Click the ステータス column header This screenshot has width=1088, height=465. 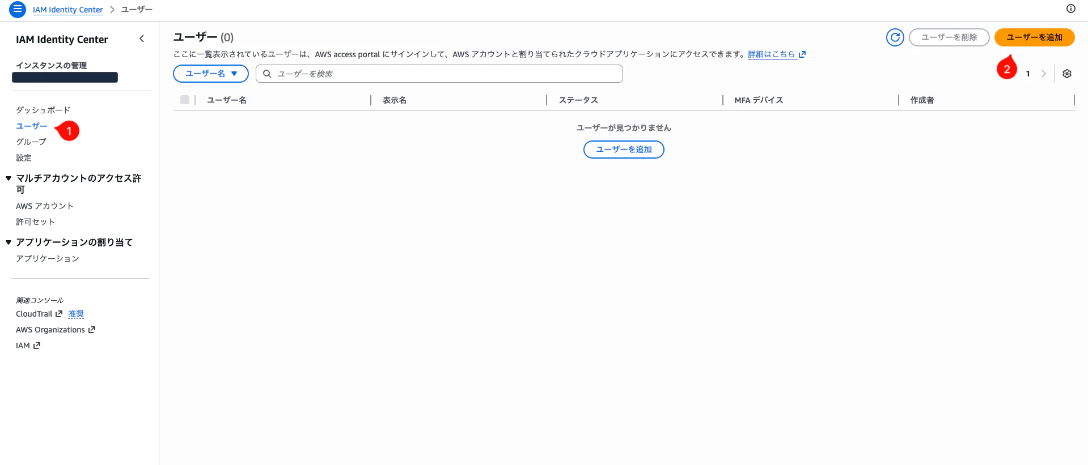coord(578,100)
